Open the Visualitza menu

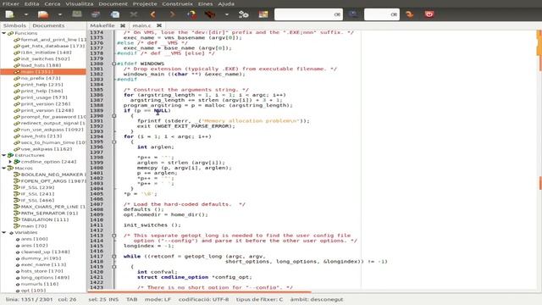(x=79, y=3)
